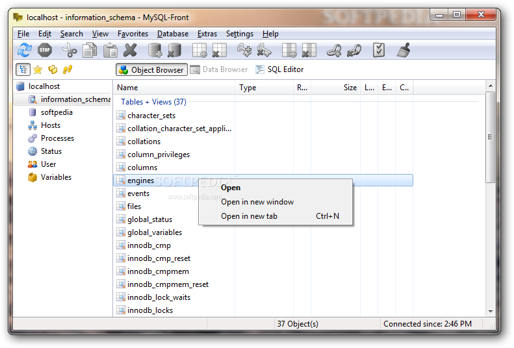Viewport: 514px width, 348px height.
Task: Switch to the SQL Editor tab
Action: tap(279, 69)
